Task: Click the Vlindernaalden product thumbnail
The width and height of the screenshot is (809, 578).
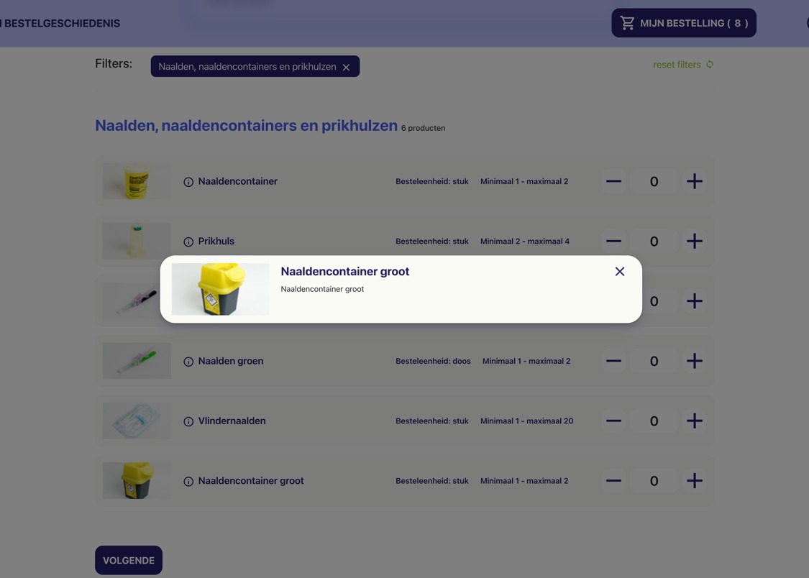Action: (x=137, y=421)
